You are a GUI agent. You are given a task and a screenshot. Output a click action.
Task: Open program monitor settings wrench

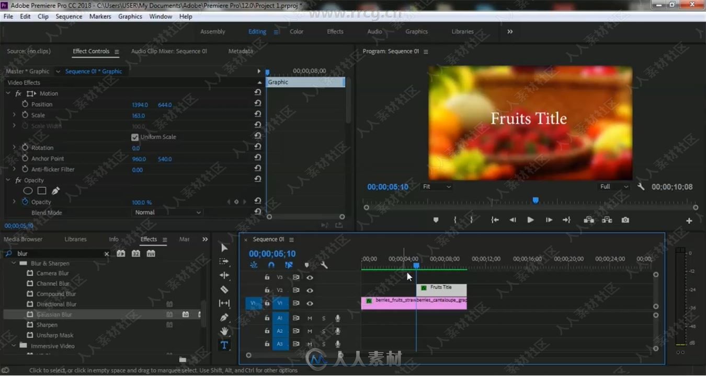coord(641,186)
